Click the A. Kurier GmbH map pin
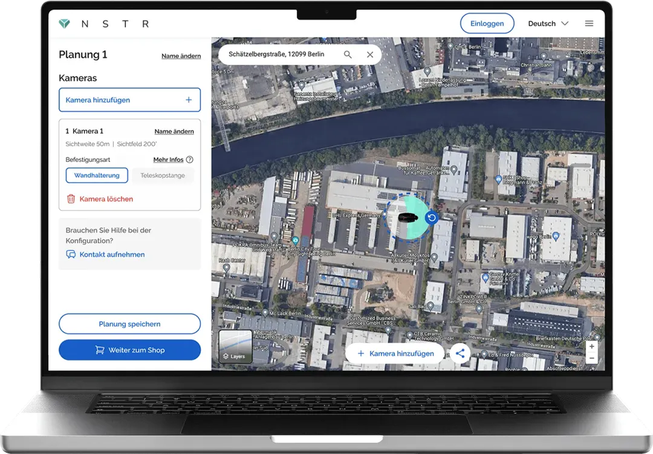The width and height of the screenshot is (653, 454). tap(434, 257)
